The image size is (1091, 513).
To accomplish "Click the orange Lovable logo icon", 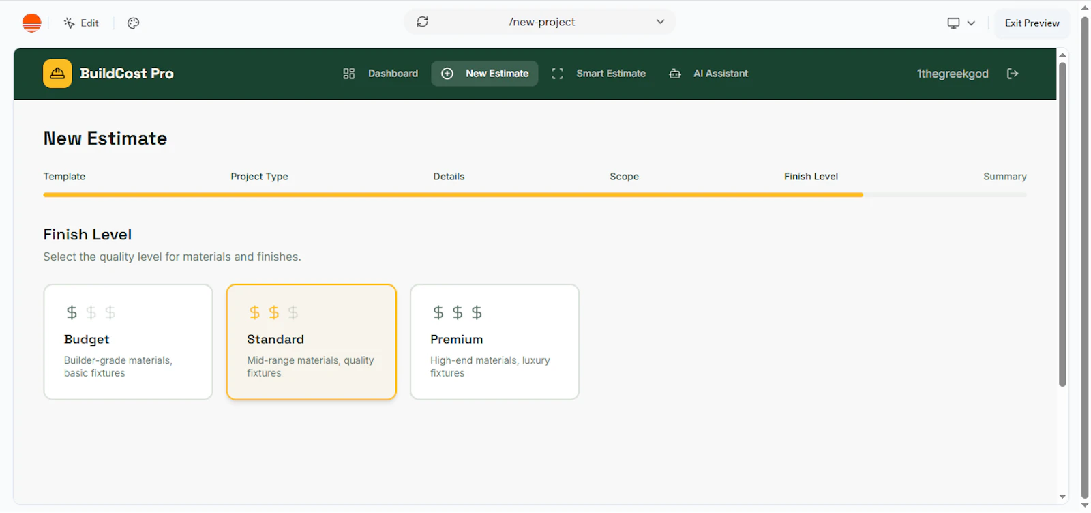I will pyautogui.click(x=31, y=23).
